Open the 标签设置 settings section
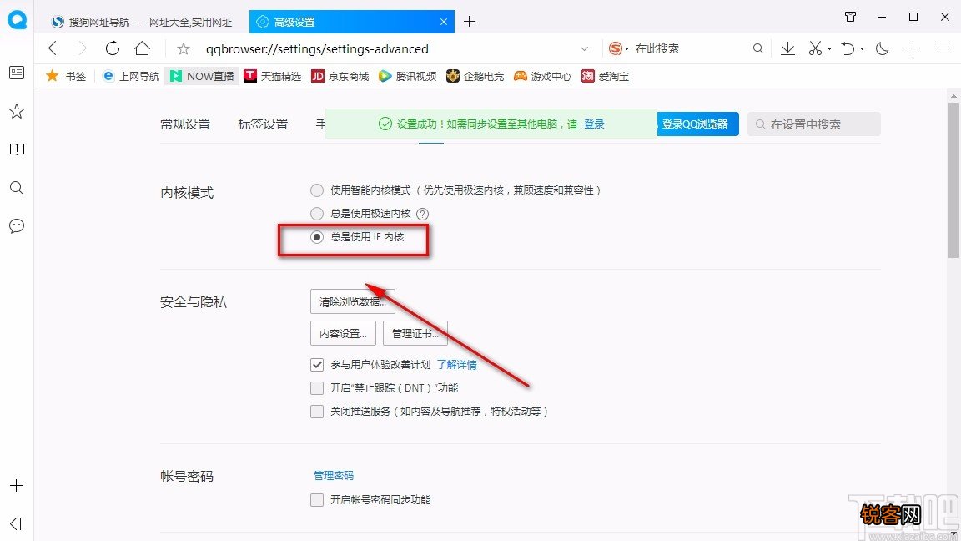The image size is (961, 541). pos(263,124)
